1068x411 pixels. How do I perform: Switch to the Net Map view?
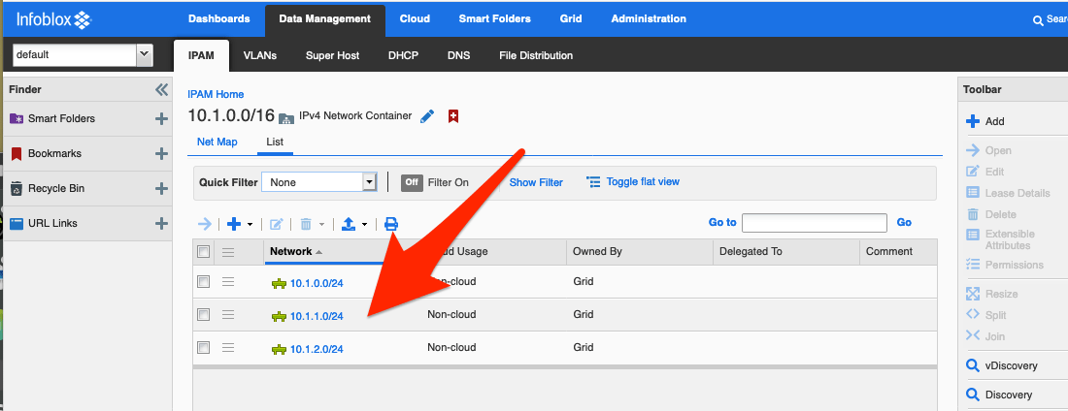point(217,142)
